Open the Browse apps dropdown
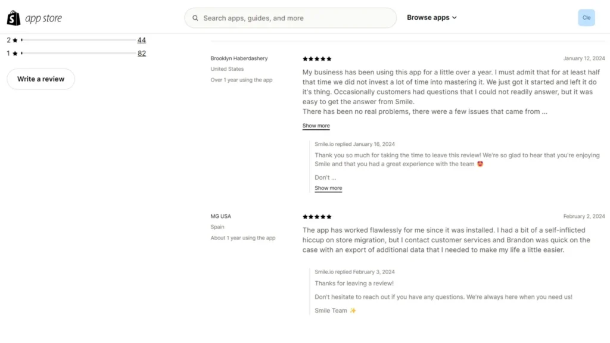This screenshot has width=610, height=343. (432, 17)
